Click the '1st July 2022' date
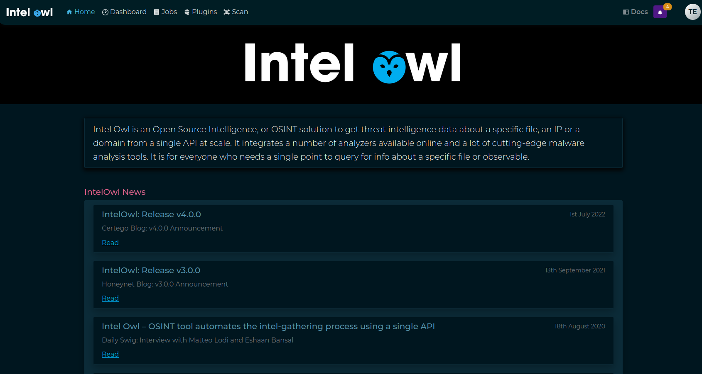This screenshot has width=702, height=374. pyautogui.click(x=587, y=214)
